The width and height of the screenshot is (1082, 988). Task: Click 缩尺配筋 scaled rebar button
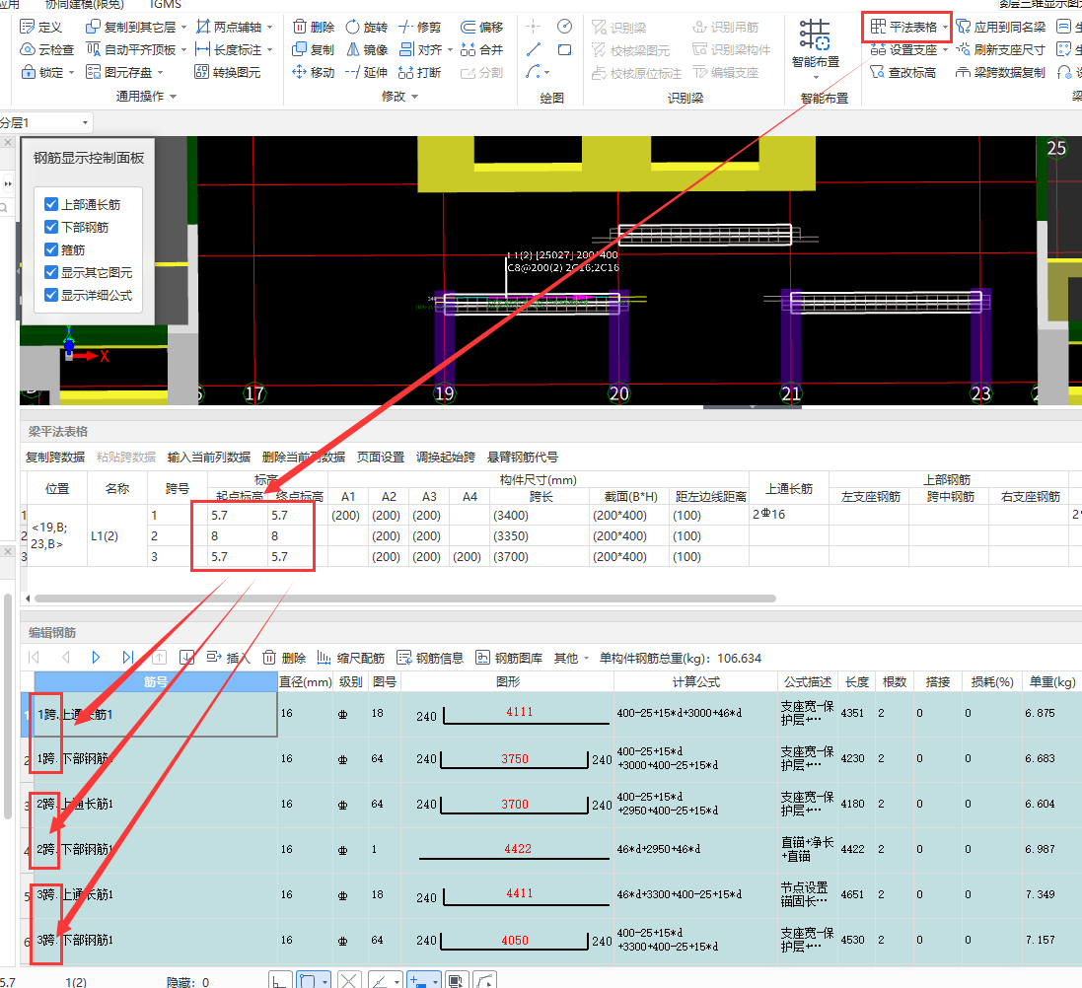350,659
